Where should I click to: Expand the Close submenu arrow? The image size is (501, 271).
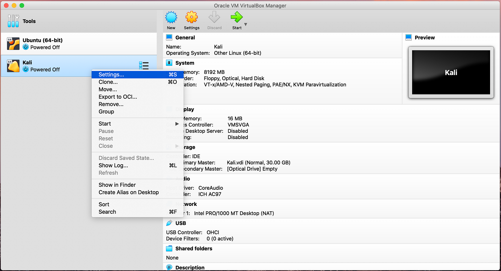tap(177, 146)
